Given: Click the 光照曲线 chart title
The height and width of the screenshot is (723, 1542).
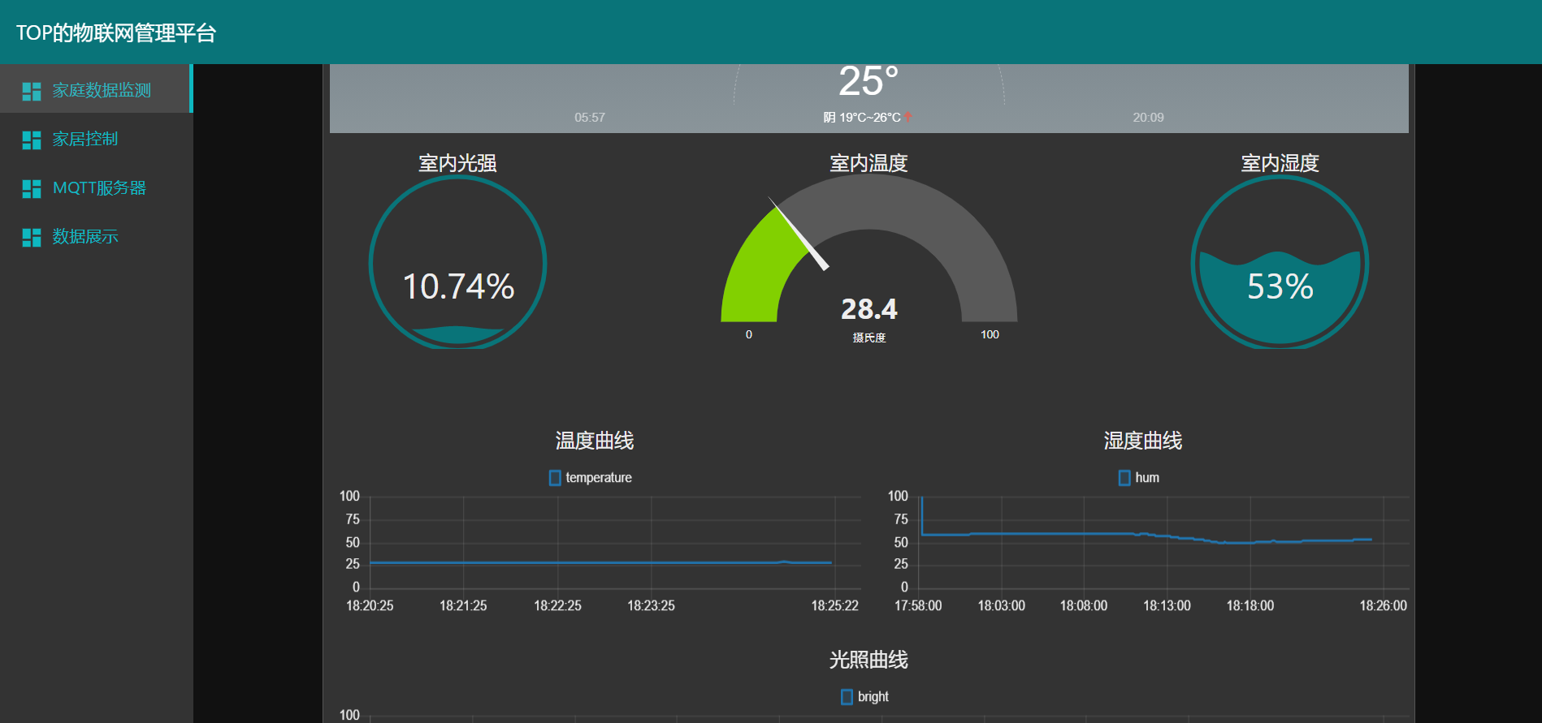Looking at the screenshot, I should click(x=868, y=660).
